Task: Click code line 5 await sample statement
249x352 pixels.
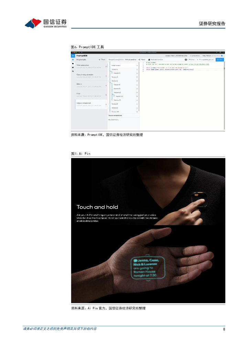Action: click(x=170, y=69)
